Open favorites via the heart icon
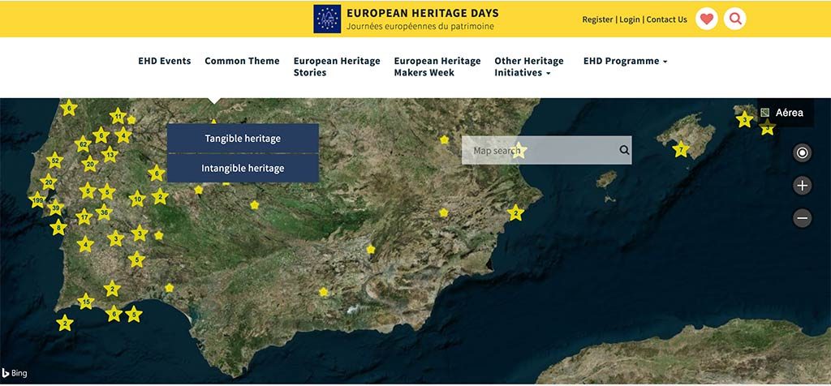Screen dimensions: 831x386 pos(707,19)
